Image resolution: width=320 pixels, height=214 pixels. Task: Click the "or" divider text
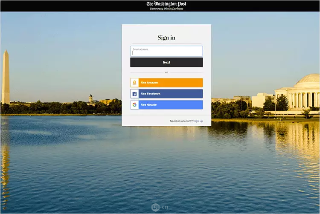click(166, 72)
